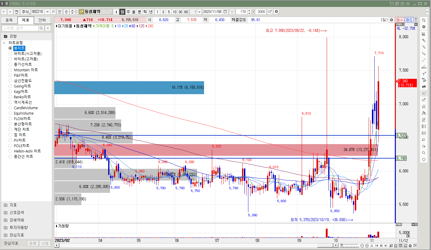431x250 pixels.
Task: Expand the 지표 section in left panel
Action: point(5,205)
